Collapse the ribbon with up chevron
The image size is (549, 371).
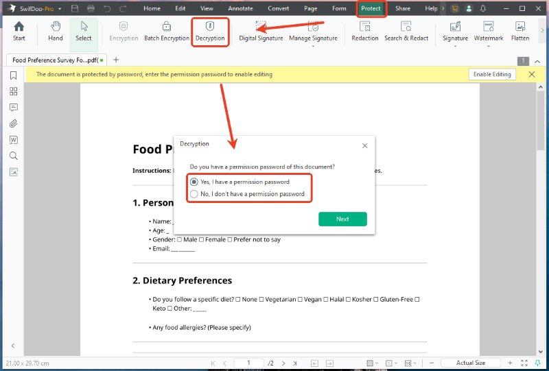(x=537, y=61)
